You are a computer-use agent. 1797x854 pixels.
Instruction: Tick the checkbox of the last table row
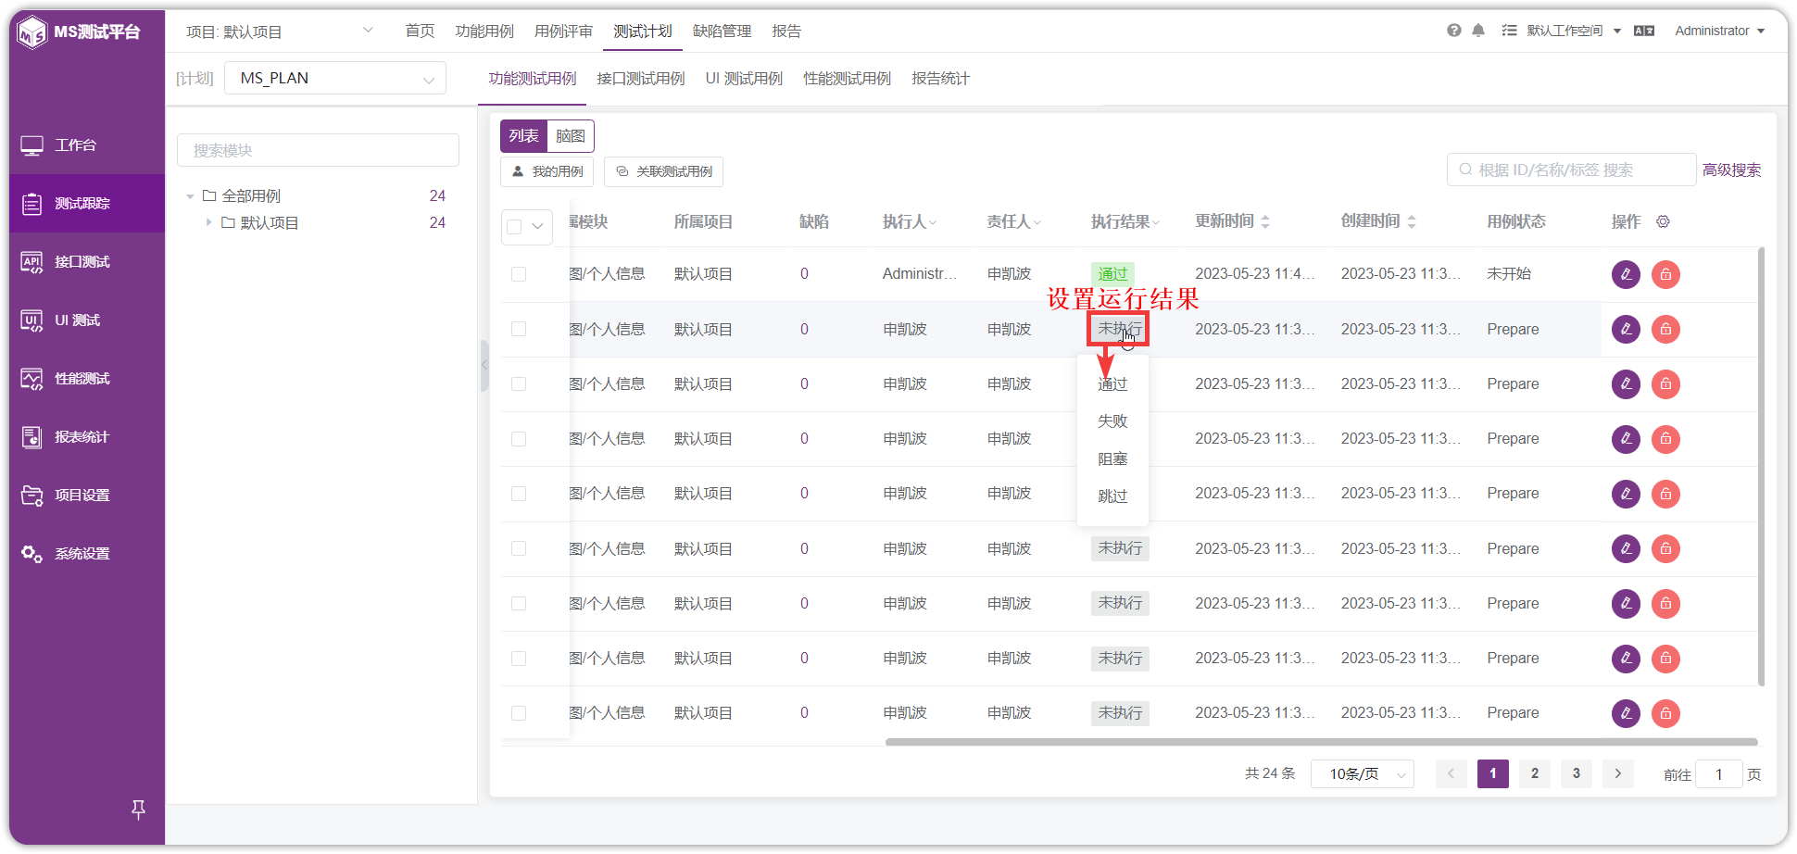pos(519,713)
